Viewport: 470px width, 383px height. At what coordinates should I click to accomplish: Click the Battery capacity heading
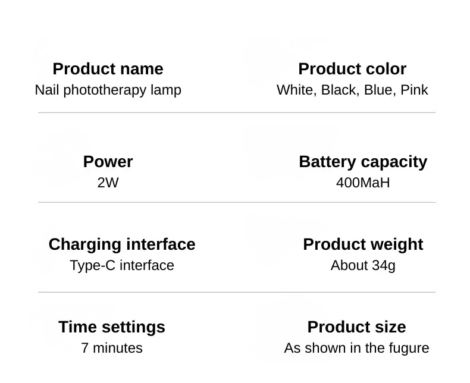point(363,162)
